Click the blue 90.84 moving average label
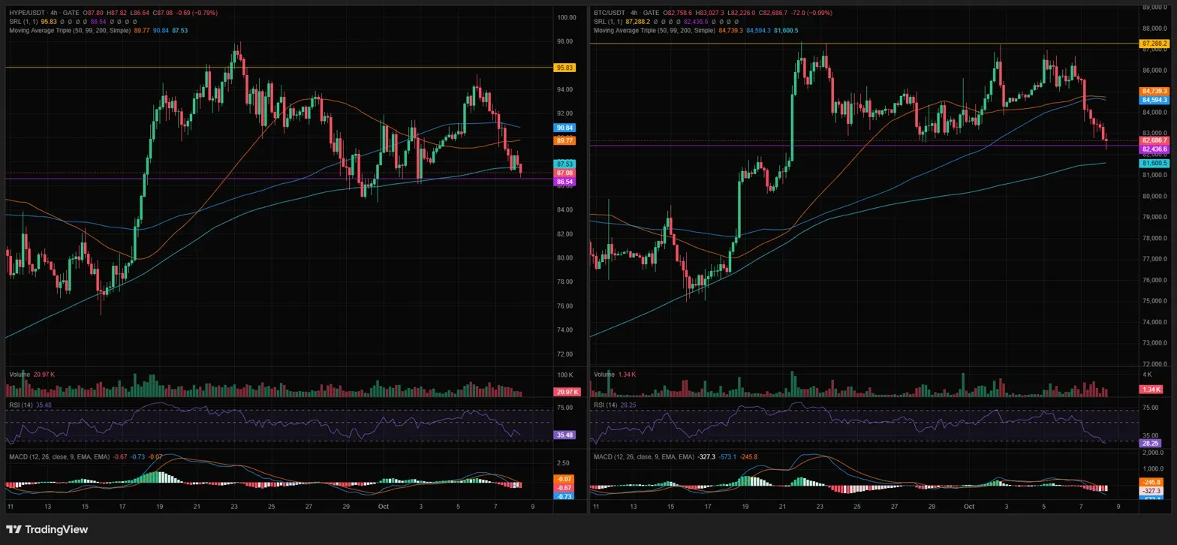1177x545 pixels. tap(564, 128)
